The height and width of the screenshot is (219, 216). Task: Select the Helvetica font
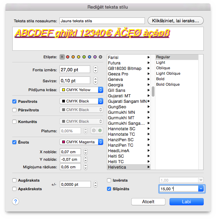(129, 167)
